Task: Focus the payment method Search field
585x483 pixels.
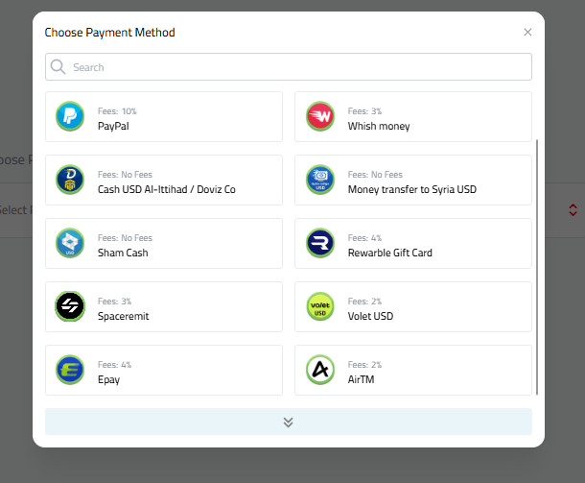Action: pos(289,67)
